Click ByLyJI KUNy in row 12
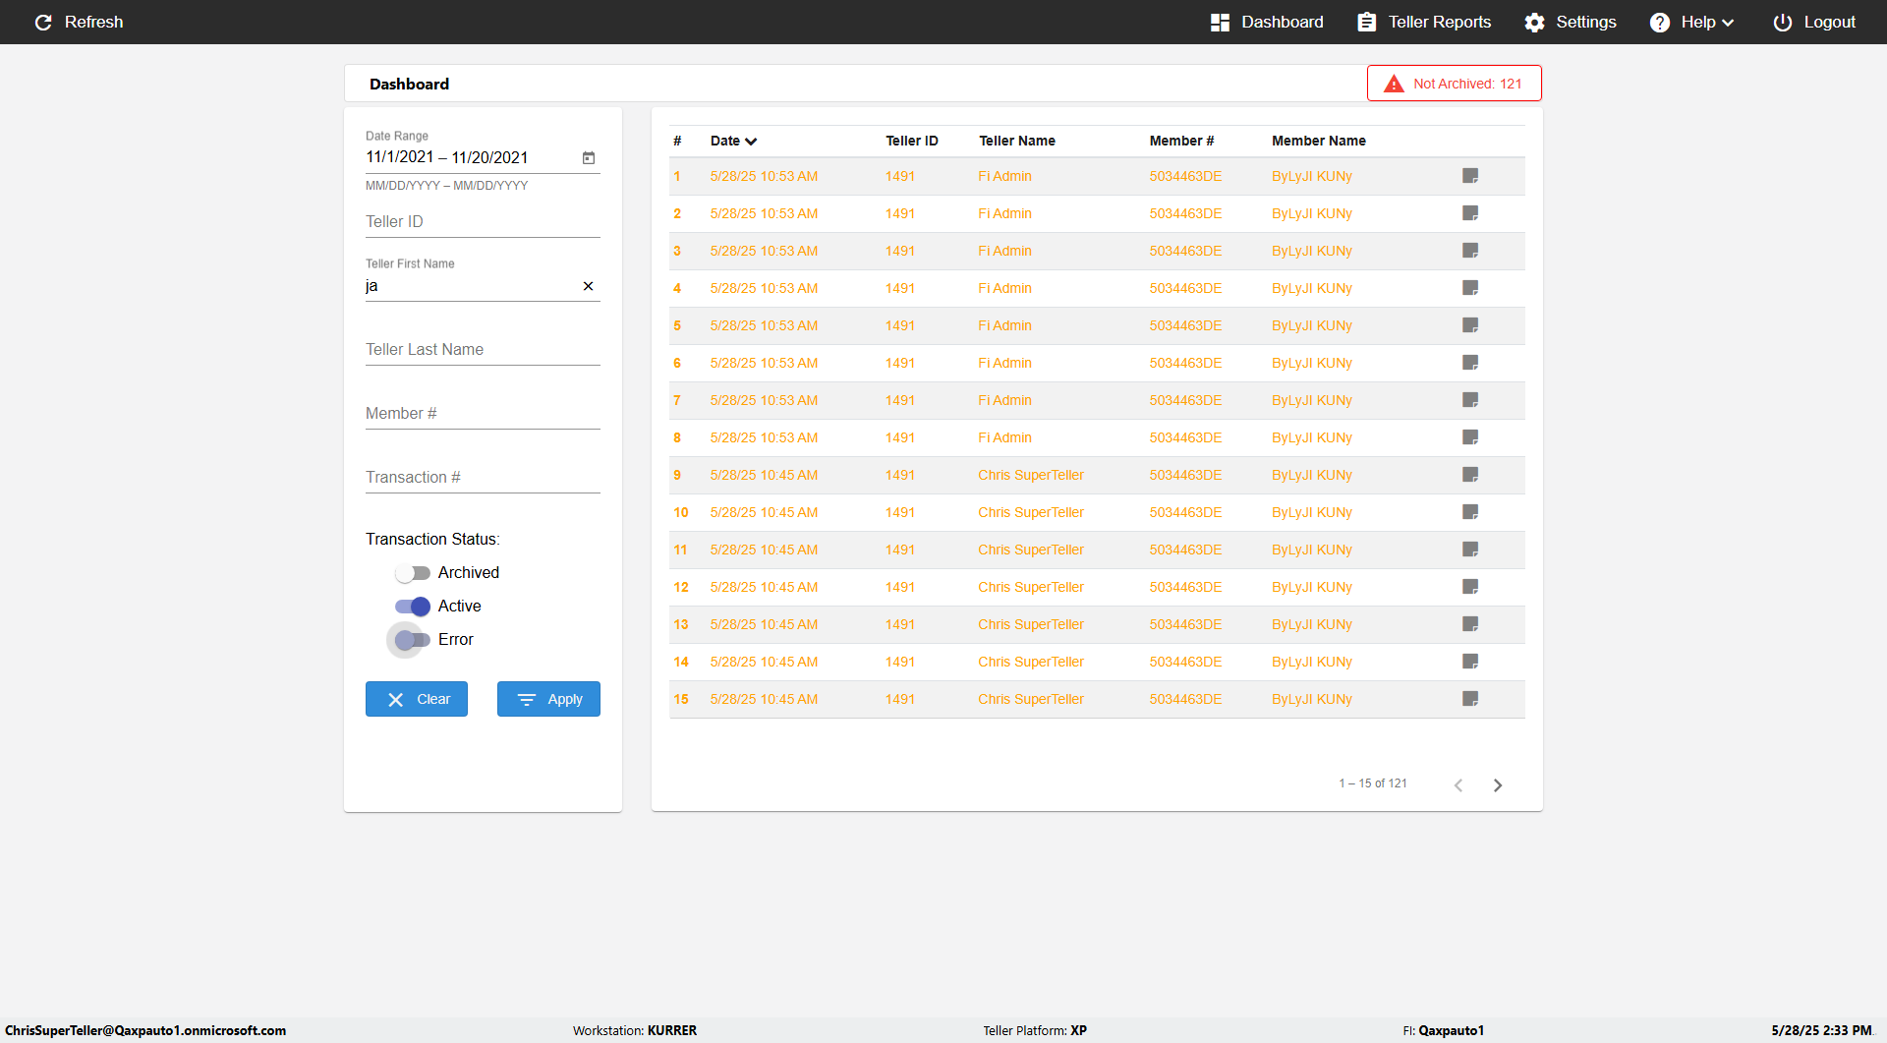Screen dimensions: 1887x1043 click(x=1312, y=587)
